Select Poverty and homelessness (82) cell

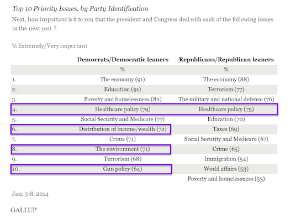(123, 99)
